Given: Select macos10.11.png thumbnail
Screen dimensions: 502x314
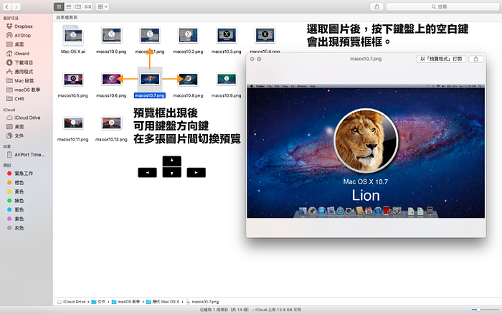Looking at the screenshot, I should [73, 123].
